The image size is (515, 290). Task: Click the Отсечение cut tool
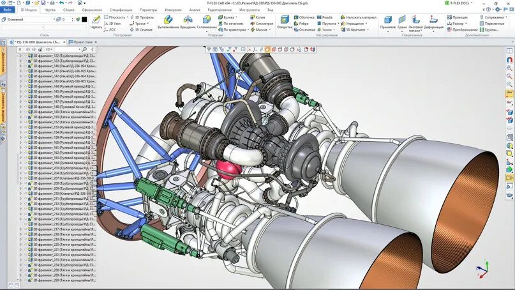click(x=304, y=29)
